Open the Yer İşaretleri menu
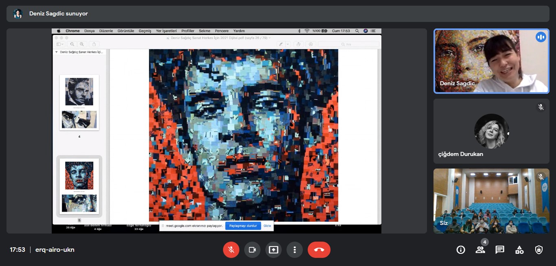The image size is (556, 266). pos(166,31)
